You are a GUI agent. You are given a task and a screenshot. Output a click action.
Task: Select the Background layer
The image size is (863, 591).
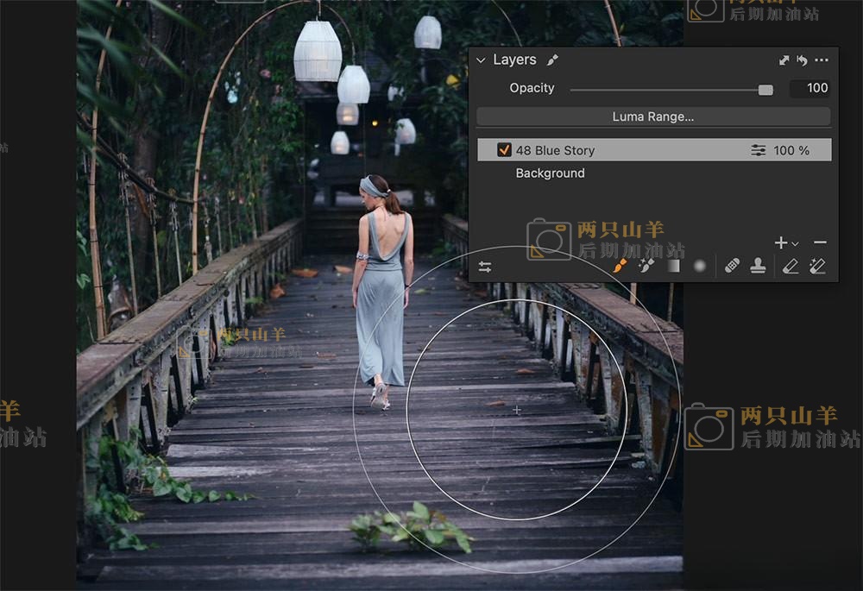tap(550, 173)
